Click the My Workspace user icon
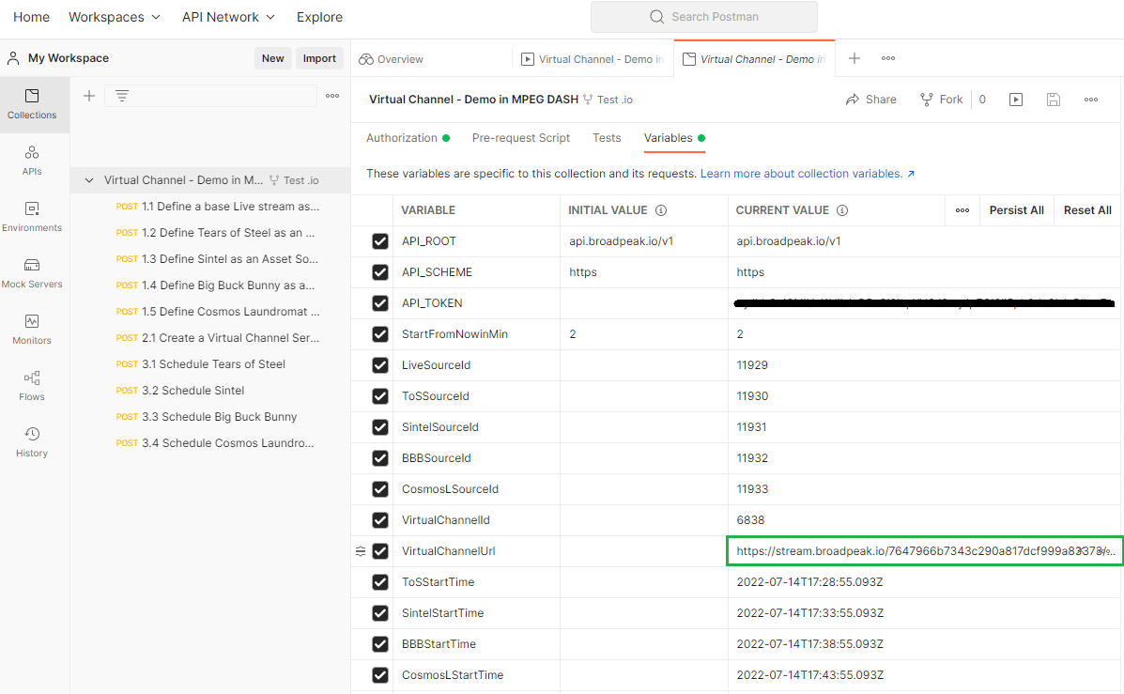Screen dimensions: 1124x694 [13, 58]
